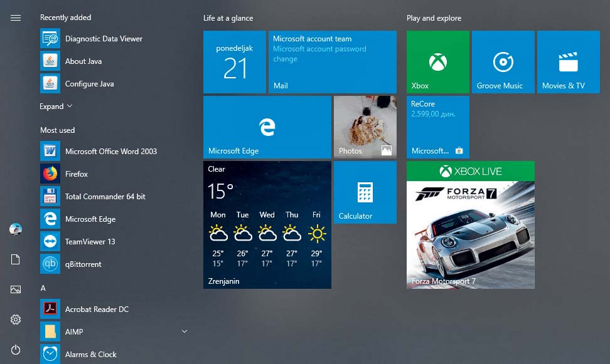The image size is (610, 364).
Task: Open Documents from left rail
Action: click(x=16, y=259)
